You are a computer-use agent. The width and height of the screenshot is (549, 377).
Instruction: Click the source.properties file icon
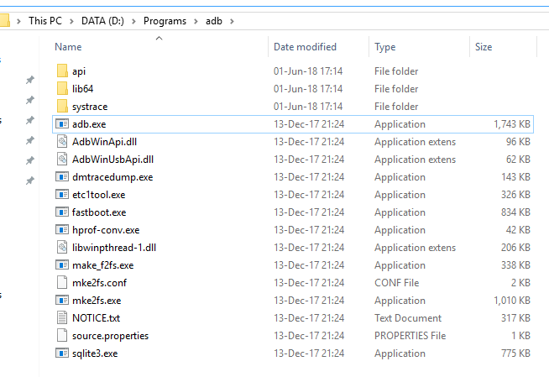[x=62, y=335]
